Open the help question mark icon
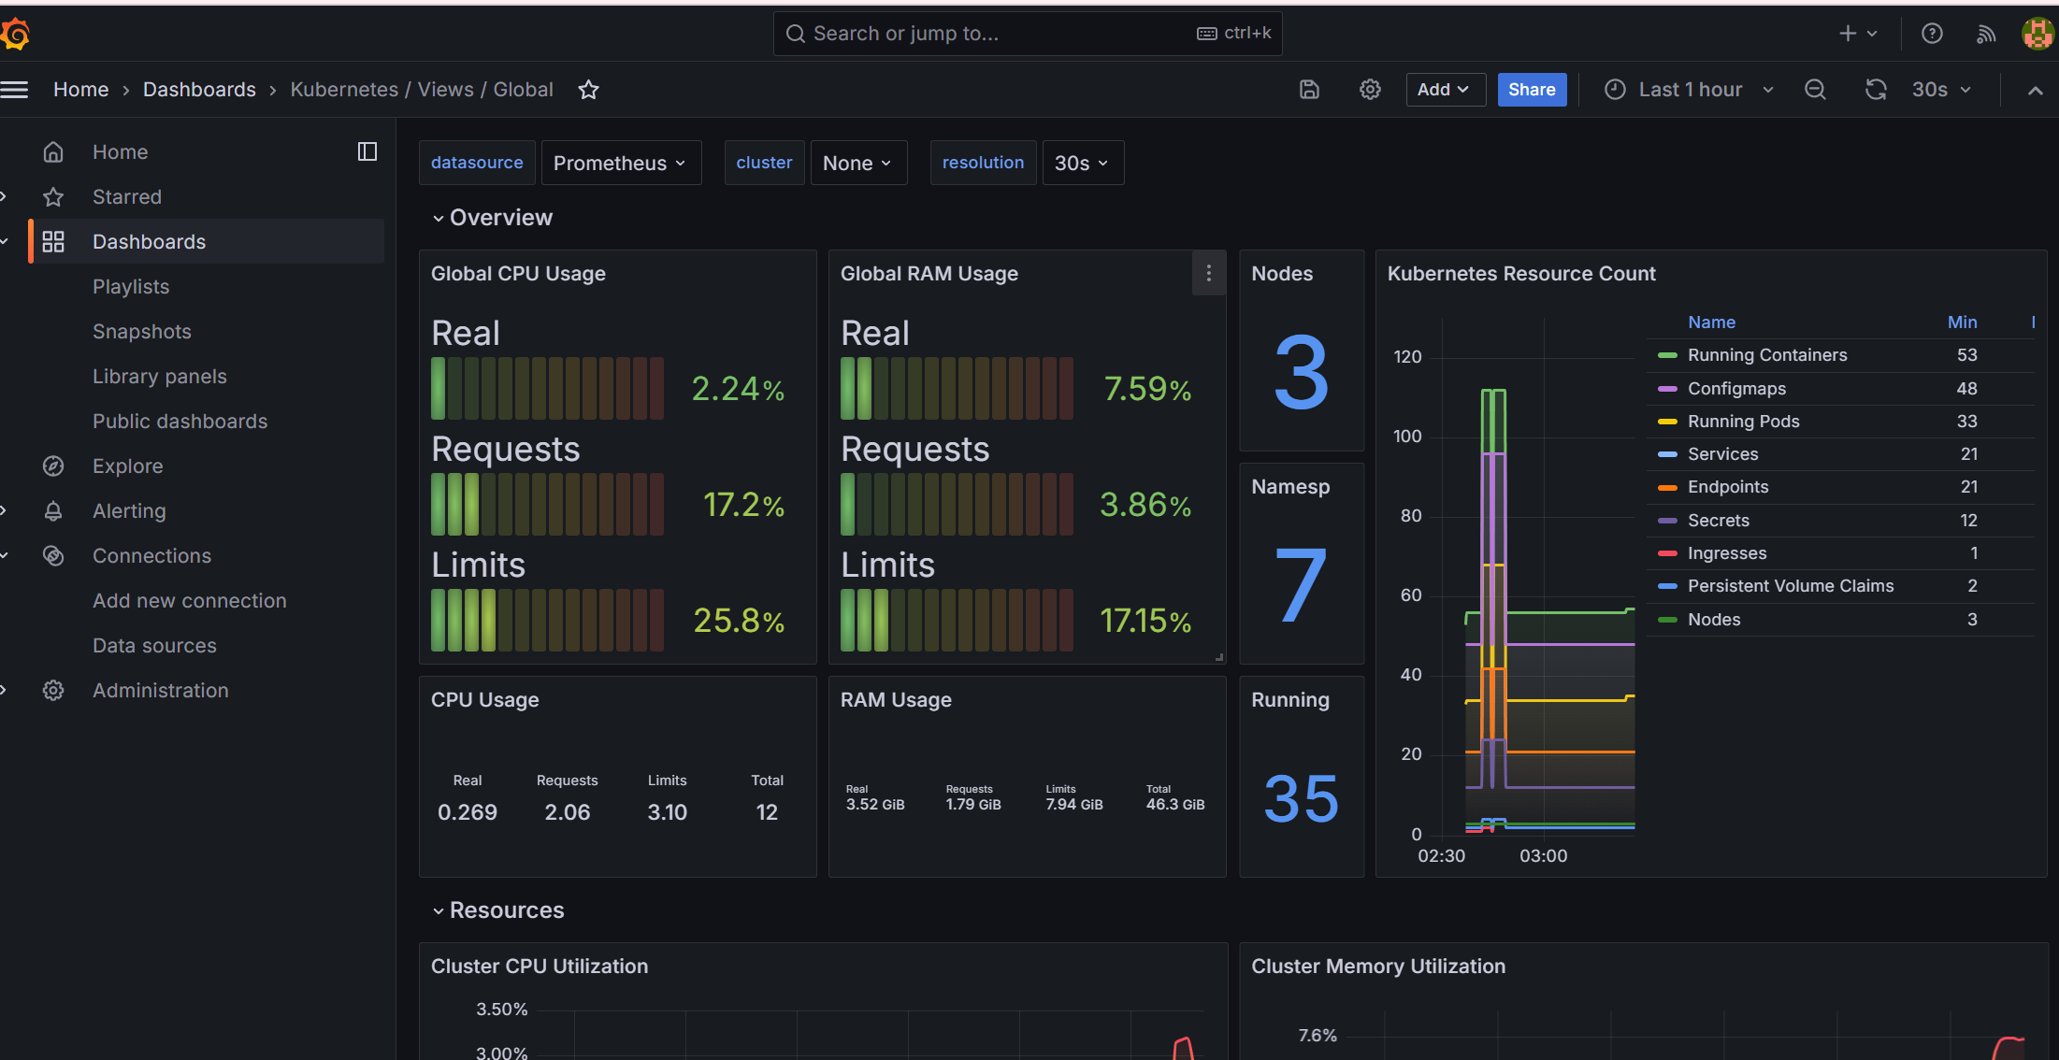 1932,34
